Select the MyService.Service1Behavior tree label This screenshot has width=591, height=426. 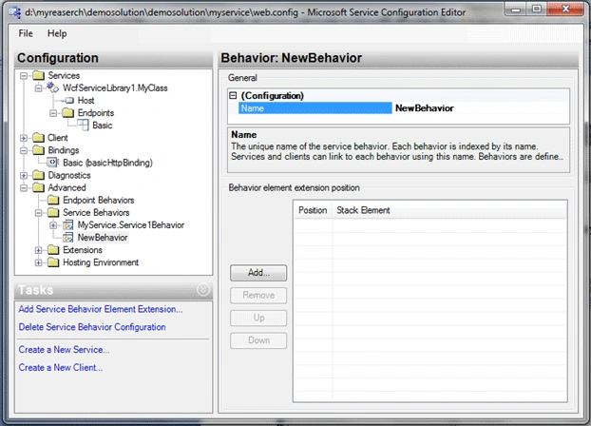click(131, 225)
